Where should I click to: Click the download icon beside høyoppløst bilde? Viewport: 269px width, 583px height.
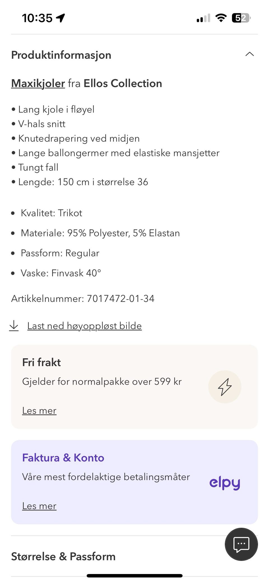point(14,326)
